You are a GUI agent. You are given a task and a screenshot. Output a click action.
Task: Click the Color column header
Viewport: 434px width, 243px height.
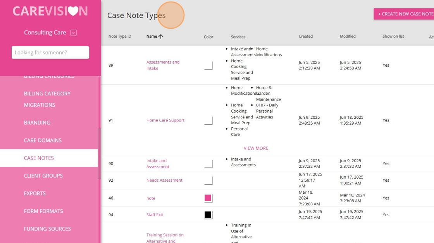coord(208,37)
